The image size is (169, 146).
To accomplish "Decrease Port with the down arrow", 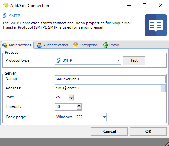I will pos(71,99).
